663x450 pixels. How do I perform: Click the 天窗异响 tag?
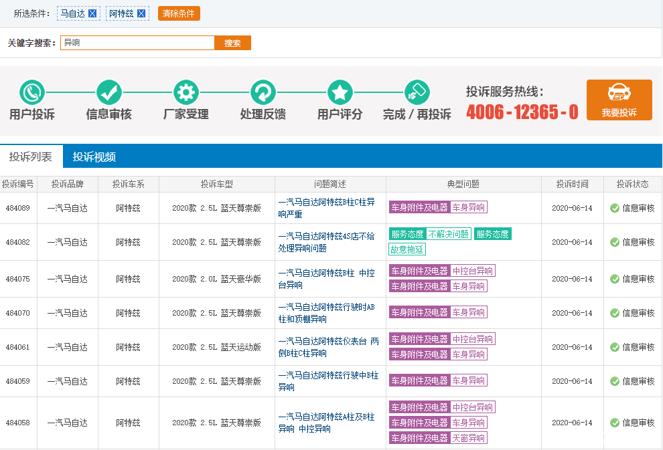click(468, 438)
